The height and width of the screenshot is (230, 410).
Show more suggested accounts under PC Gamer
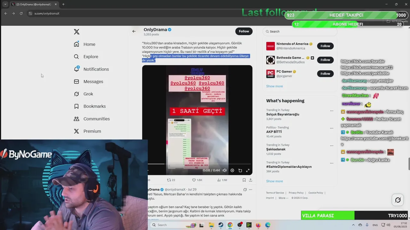tap(275, 86)
